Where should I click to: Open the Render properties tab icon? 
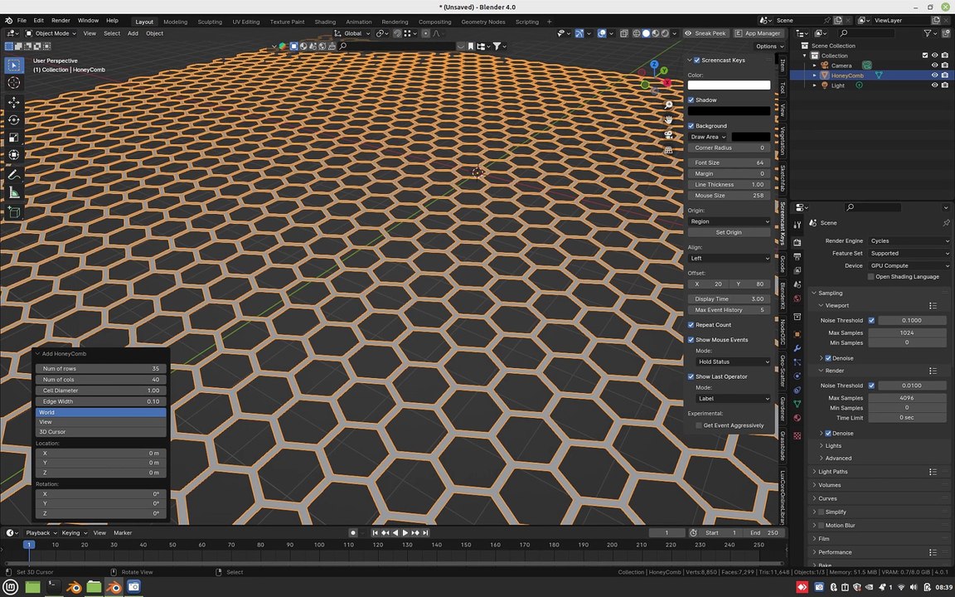797,243
